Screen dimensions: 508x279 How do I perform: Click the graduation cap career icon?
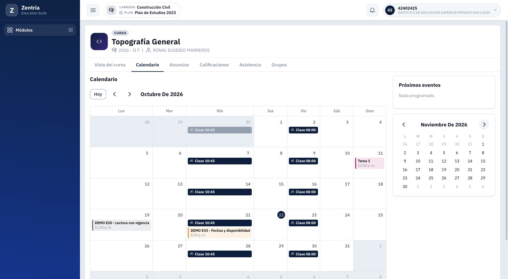click(111, 10)
